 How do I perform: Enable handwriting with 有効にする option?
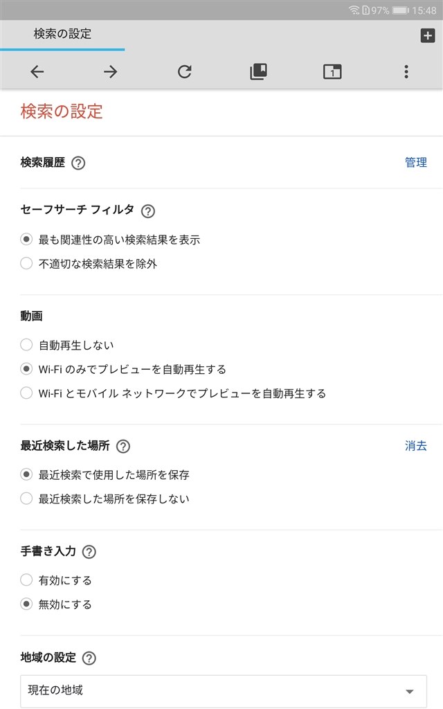(26, 580)
